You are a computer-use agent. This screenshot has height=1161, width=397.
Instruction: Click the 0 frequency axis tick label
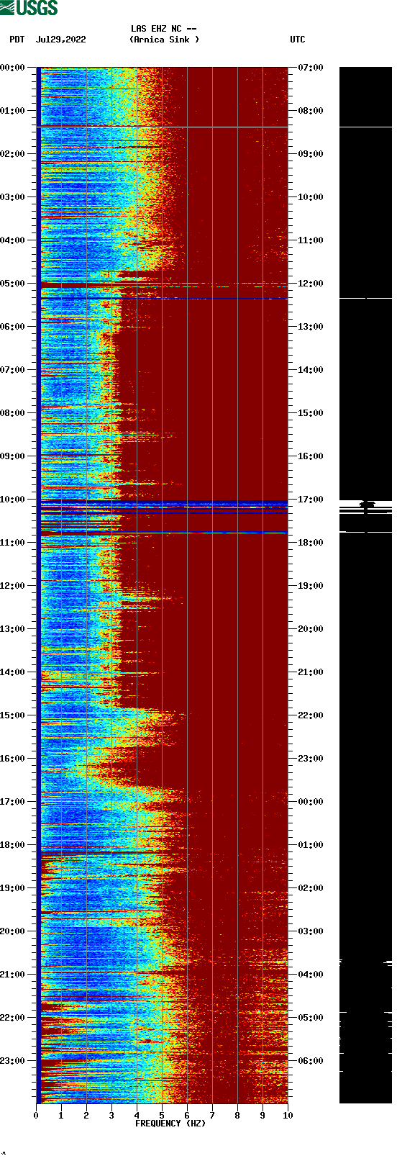click(x=36, y=1116)
